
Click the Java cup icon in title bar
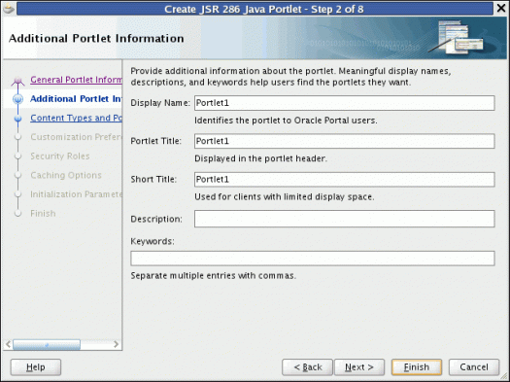point(9,9)
